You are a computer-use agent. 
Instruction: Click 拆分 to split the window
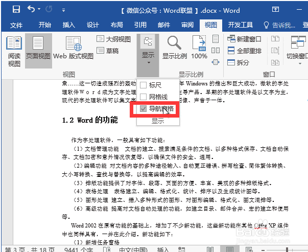pos(238,62)
